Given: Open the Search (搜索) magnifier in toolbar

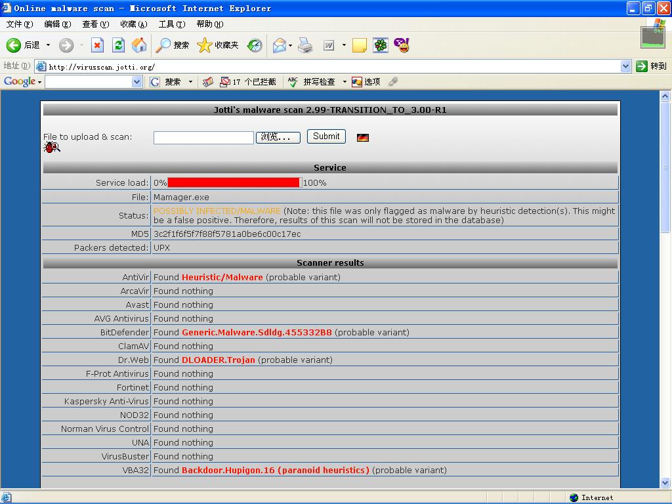Looking at the screenshot, I should click(172, 45).
